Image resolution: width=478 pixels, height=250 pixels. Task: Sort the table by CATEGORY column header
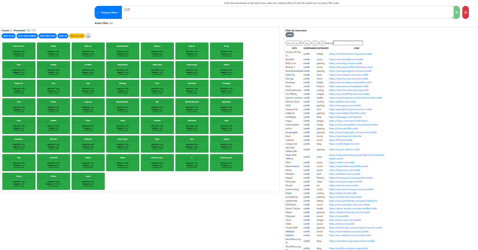click(x=322, y=48)
